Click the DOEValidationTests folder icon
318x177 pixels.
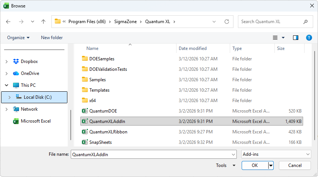coord(85,69)
